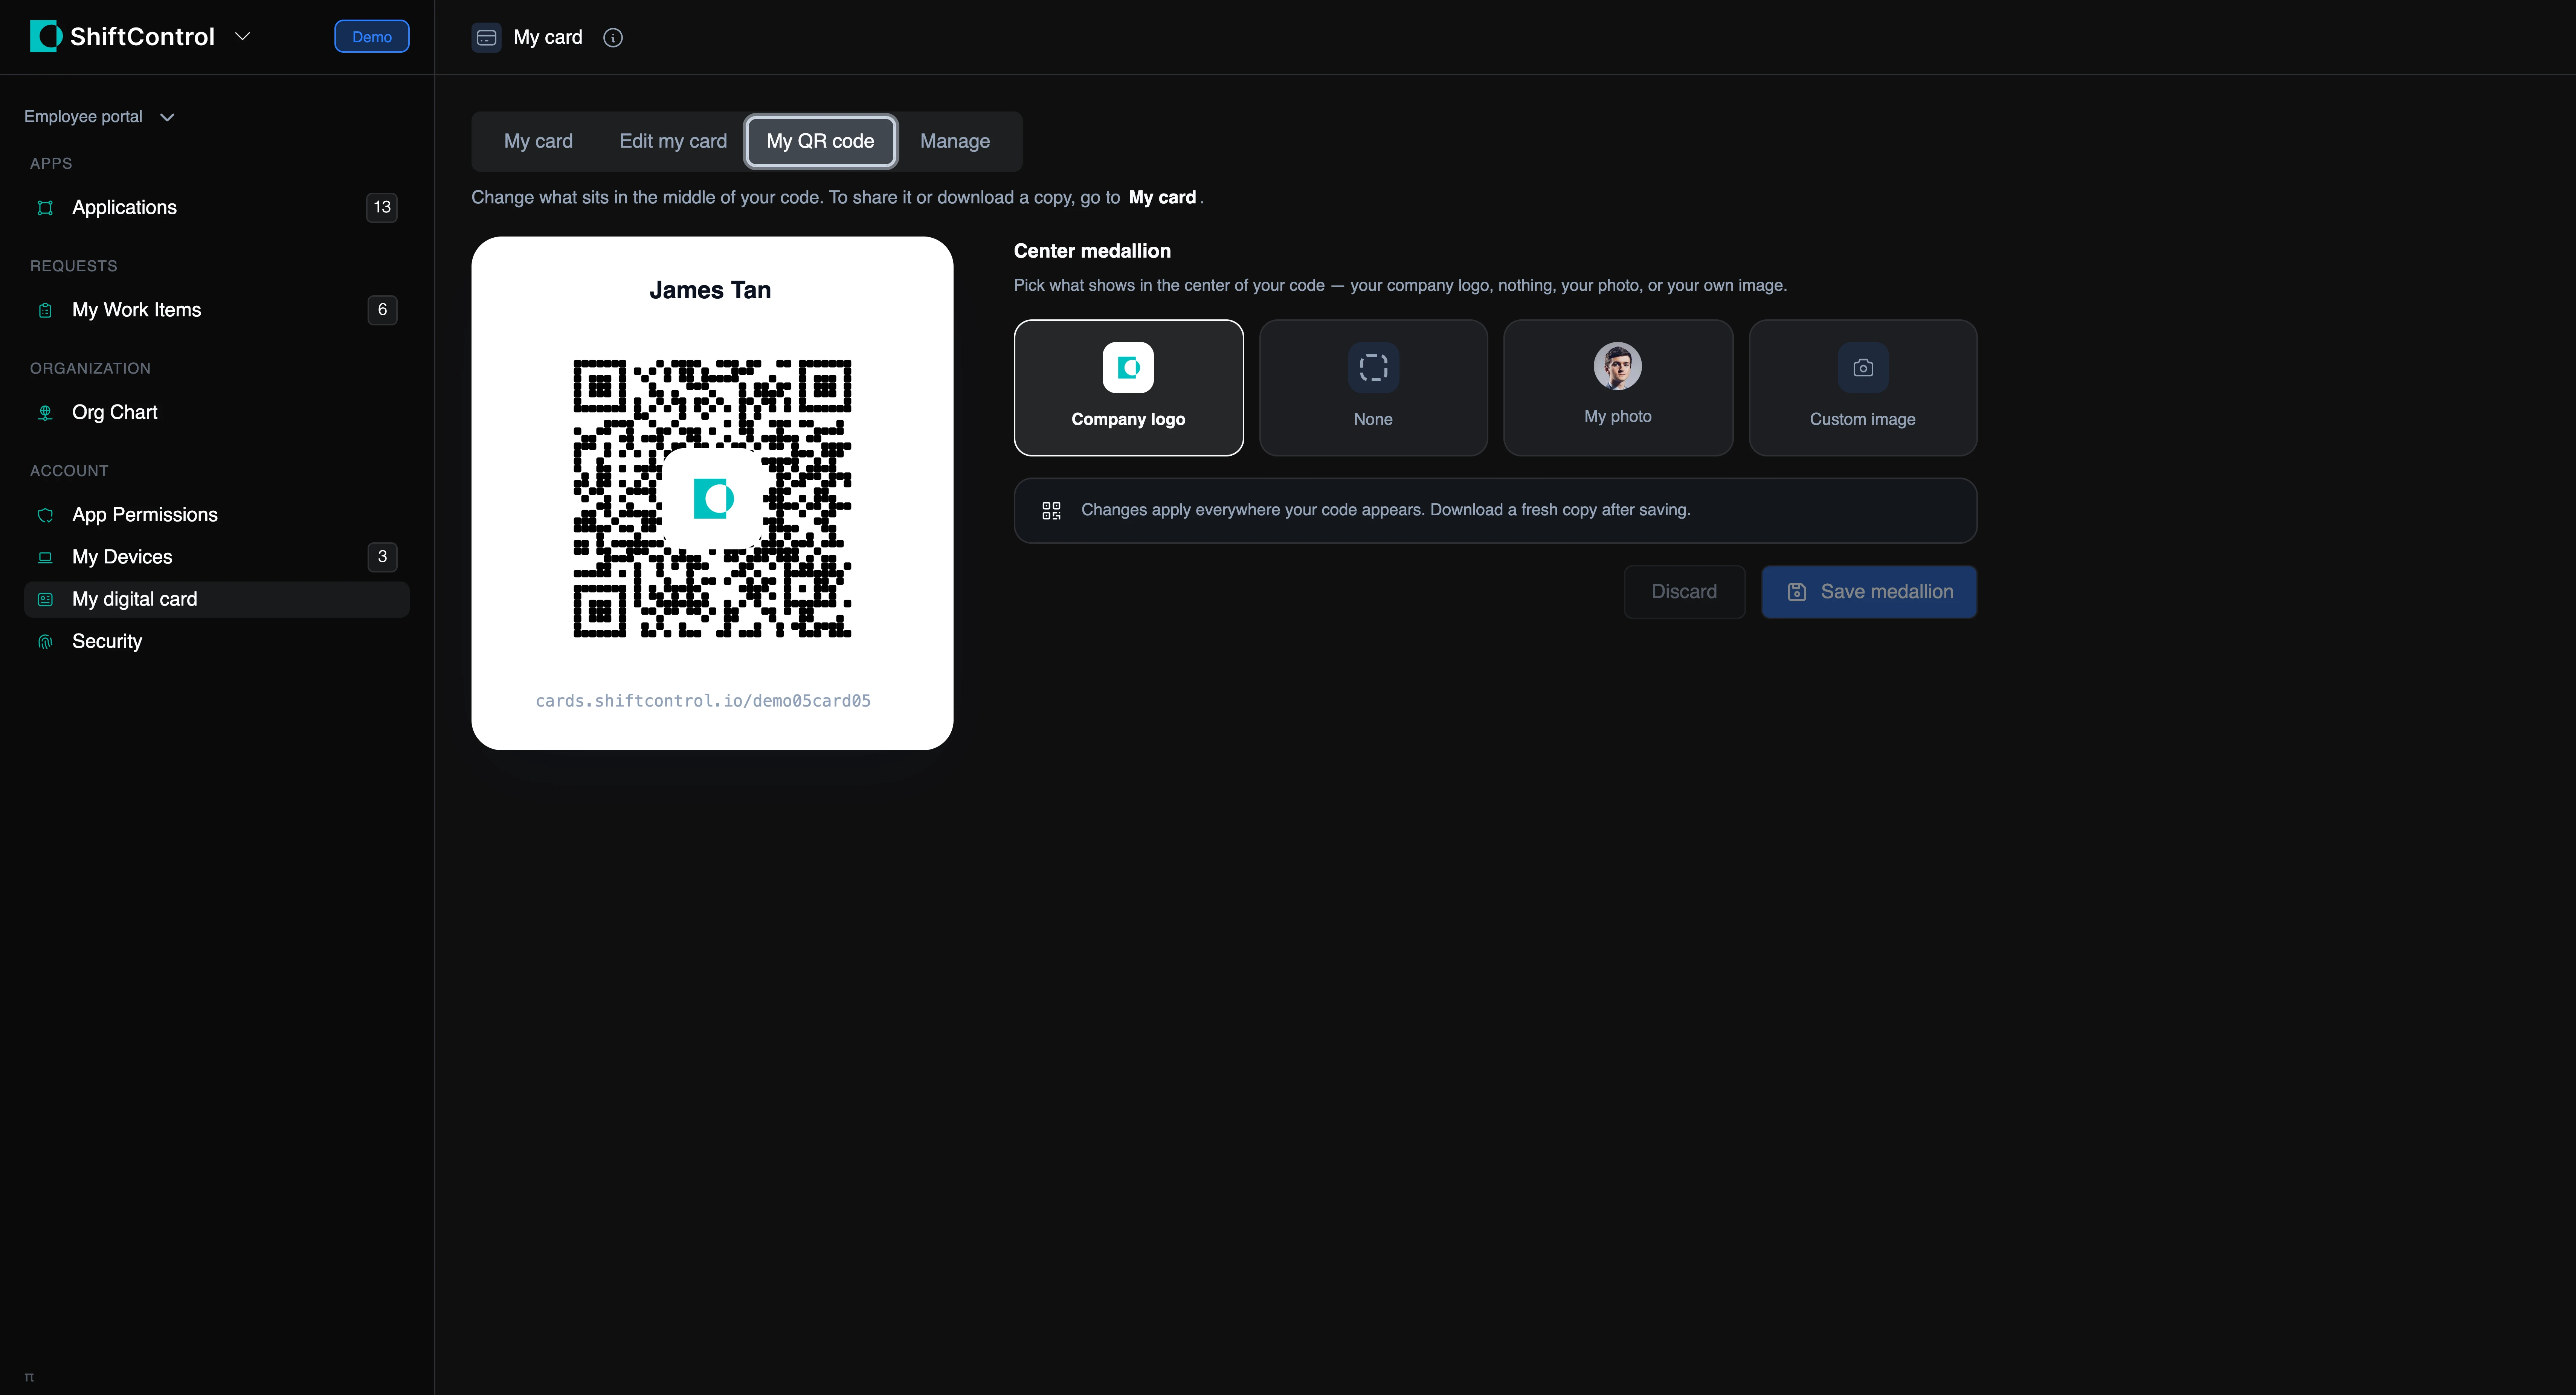Open My Devices

(x=217, y=557)
